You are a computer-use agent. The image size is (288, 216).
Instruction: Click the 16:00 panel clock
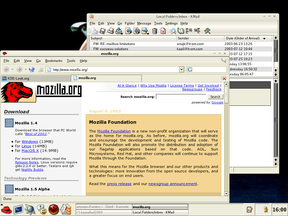[x=279, y=210]
